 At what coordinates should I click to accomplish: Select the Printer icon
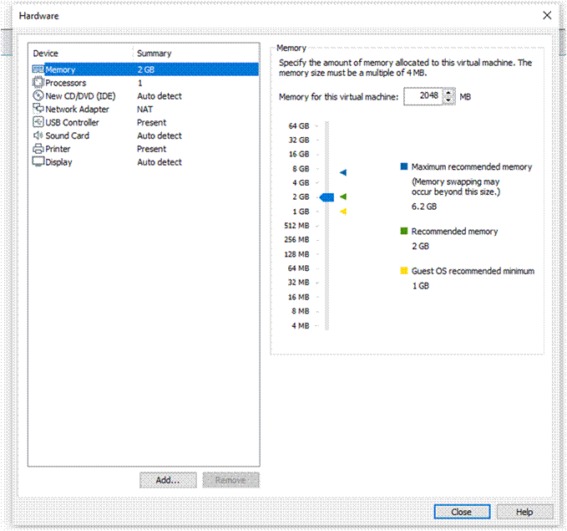pos(38,149)
